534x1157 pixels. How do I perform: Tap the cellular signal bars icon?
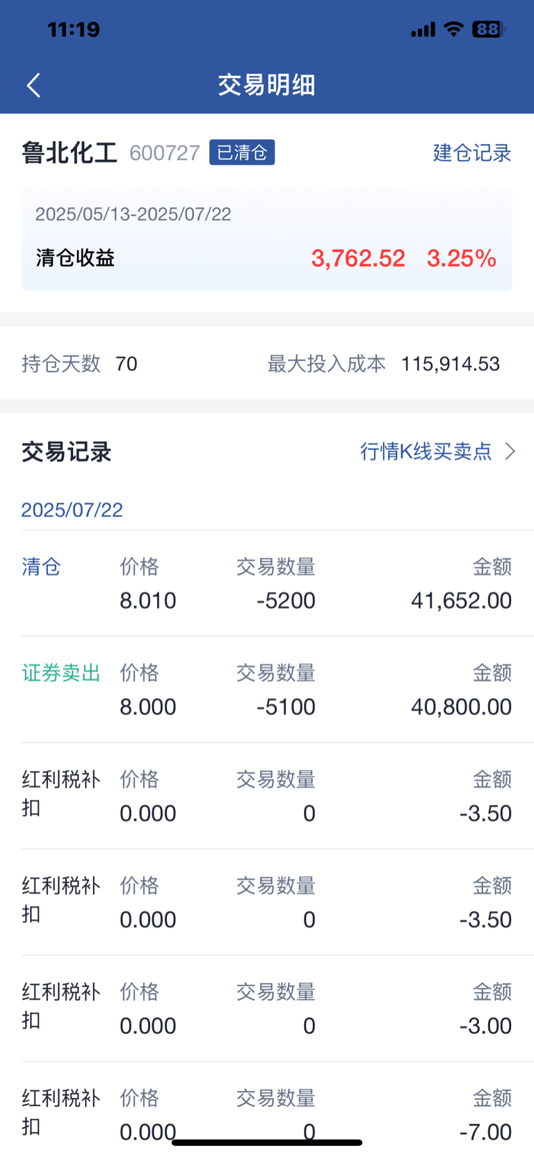(423, 29)
